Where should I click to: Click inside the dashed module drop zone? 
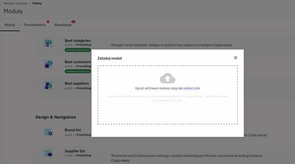(x=167, y=111)
